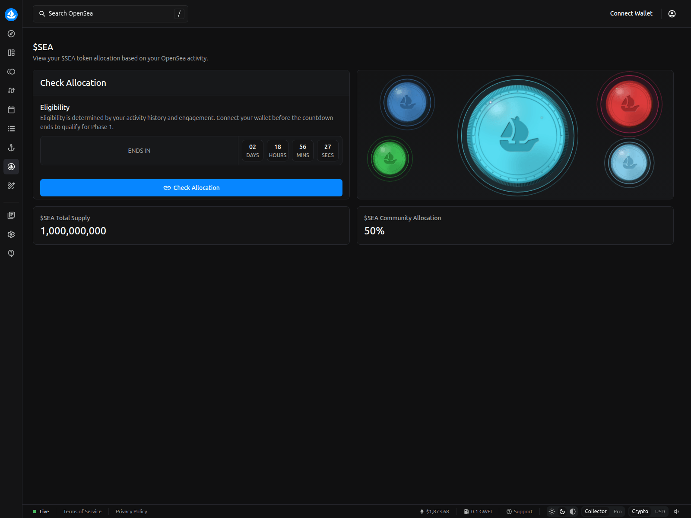Open the Support link
The height and width of the screenshot is (518, 691).
click(520, 512)
